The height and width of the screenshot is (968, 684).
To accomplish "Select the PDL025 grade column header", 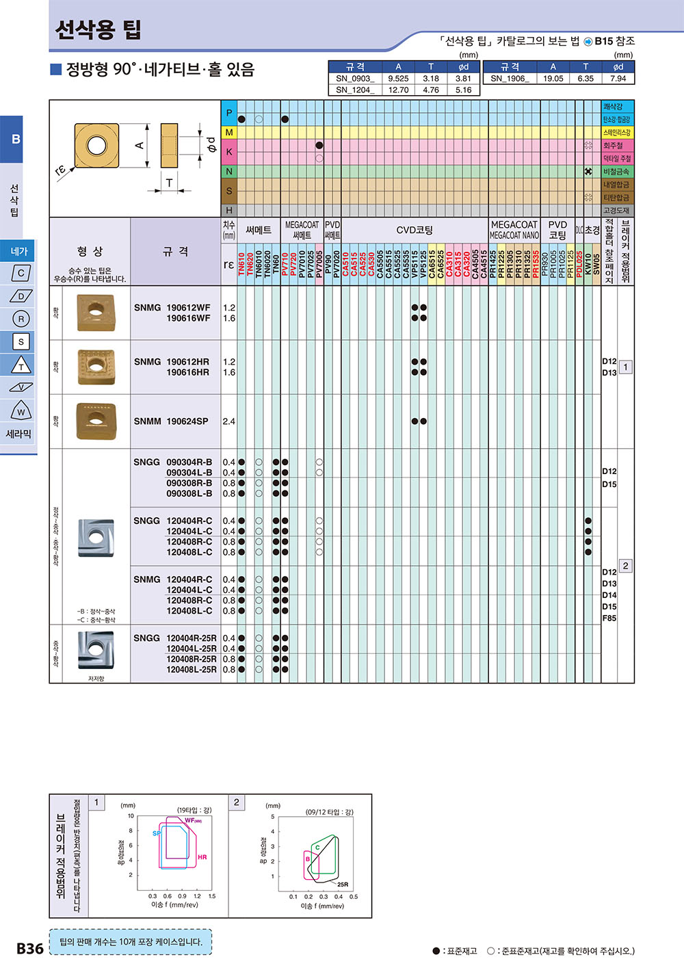I will point(579,264).
